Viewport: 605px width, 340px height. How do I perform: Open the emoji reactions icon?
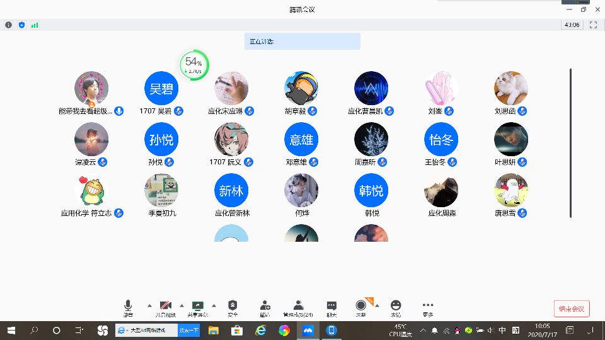pos(396,306)
